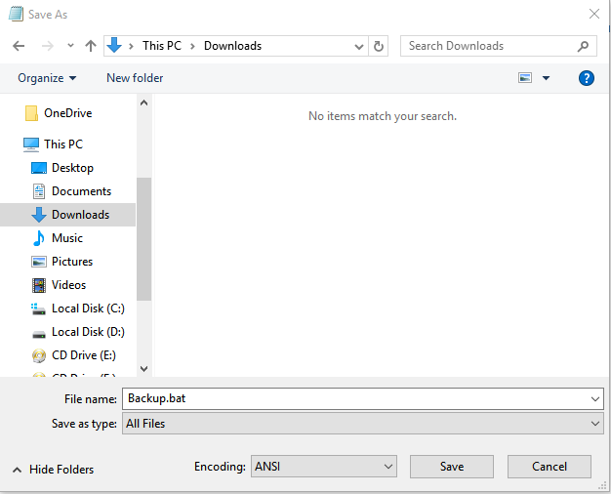Screen dimensions: 611x494
Task: Go back using the left arrow
Action: 19,46
